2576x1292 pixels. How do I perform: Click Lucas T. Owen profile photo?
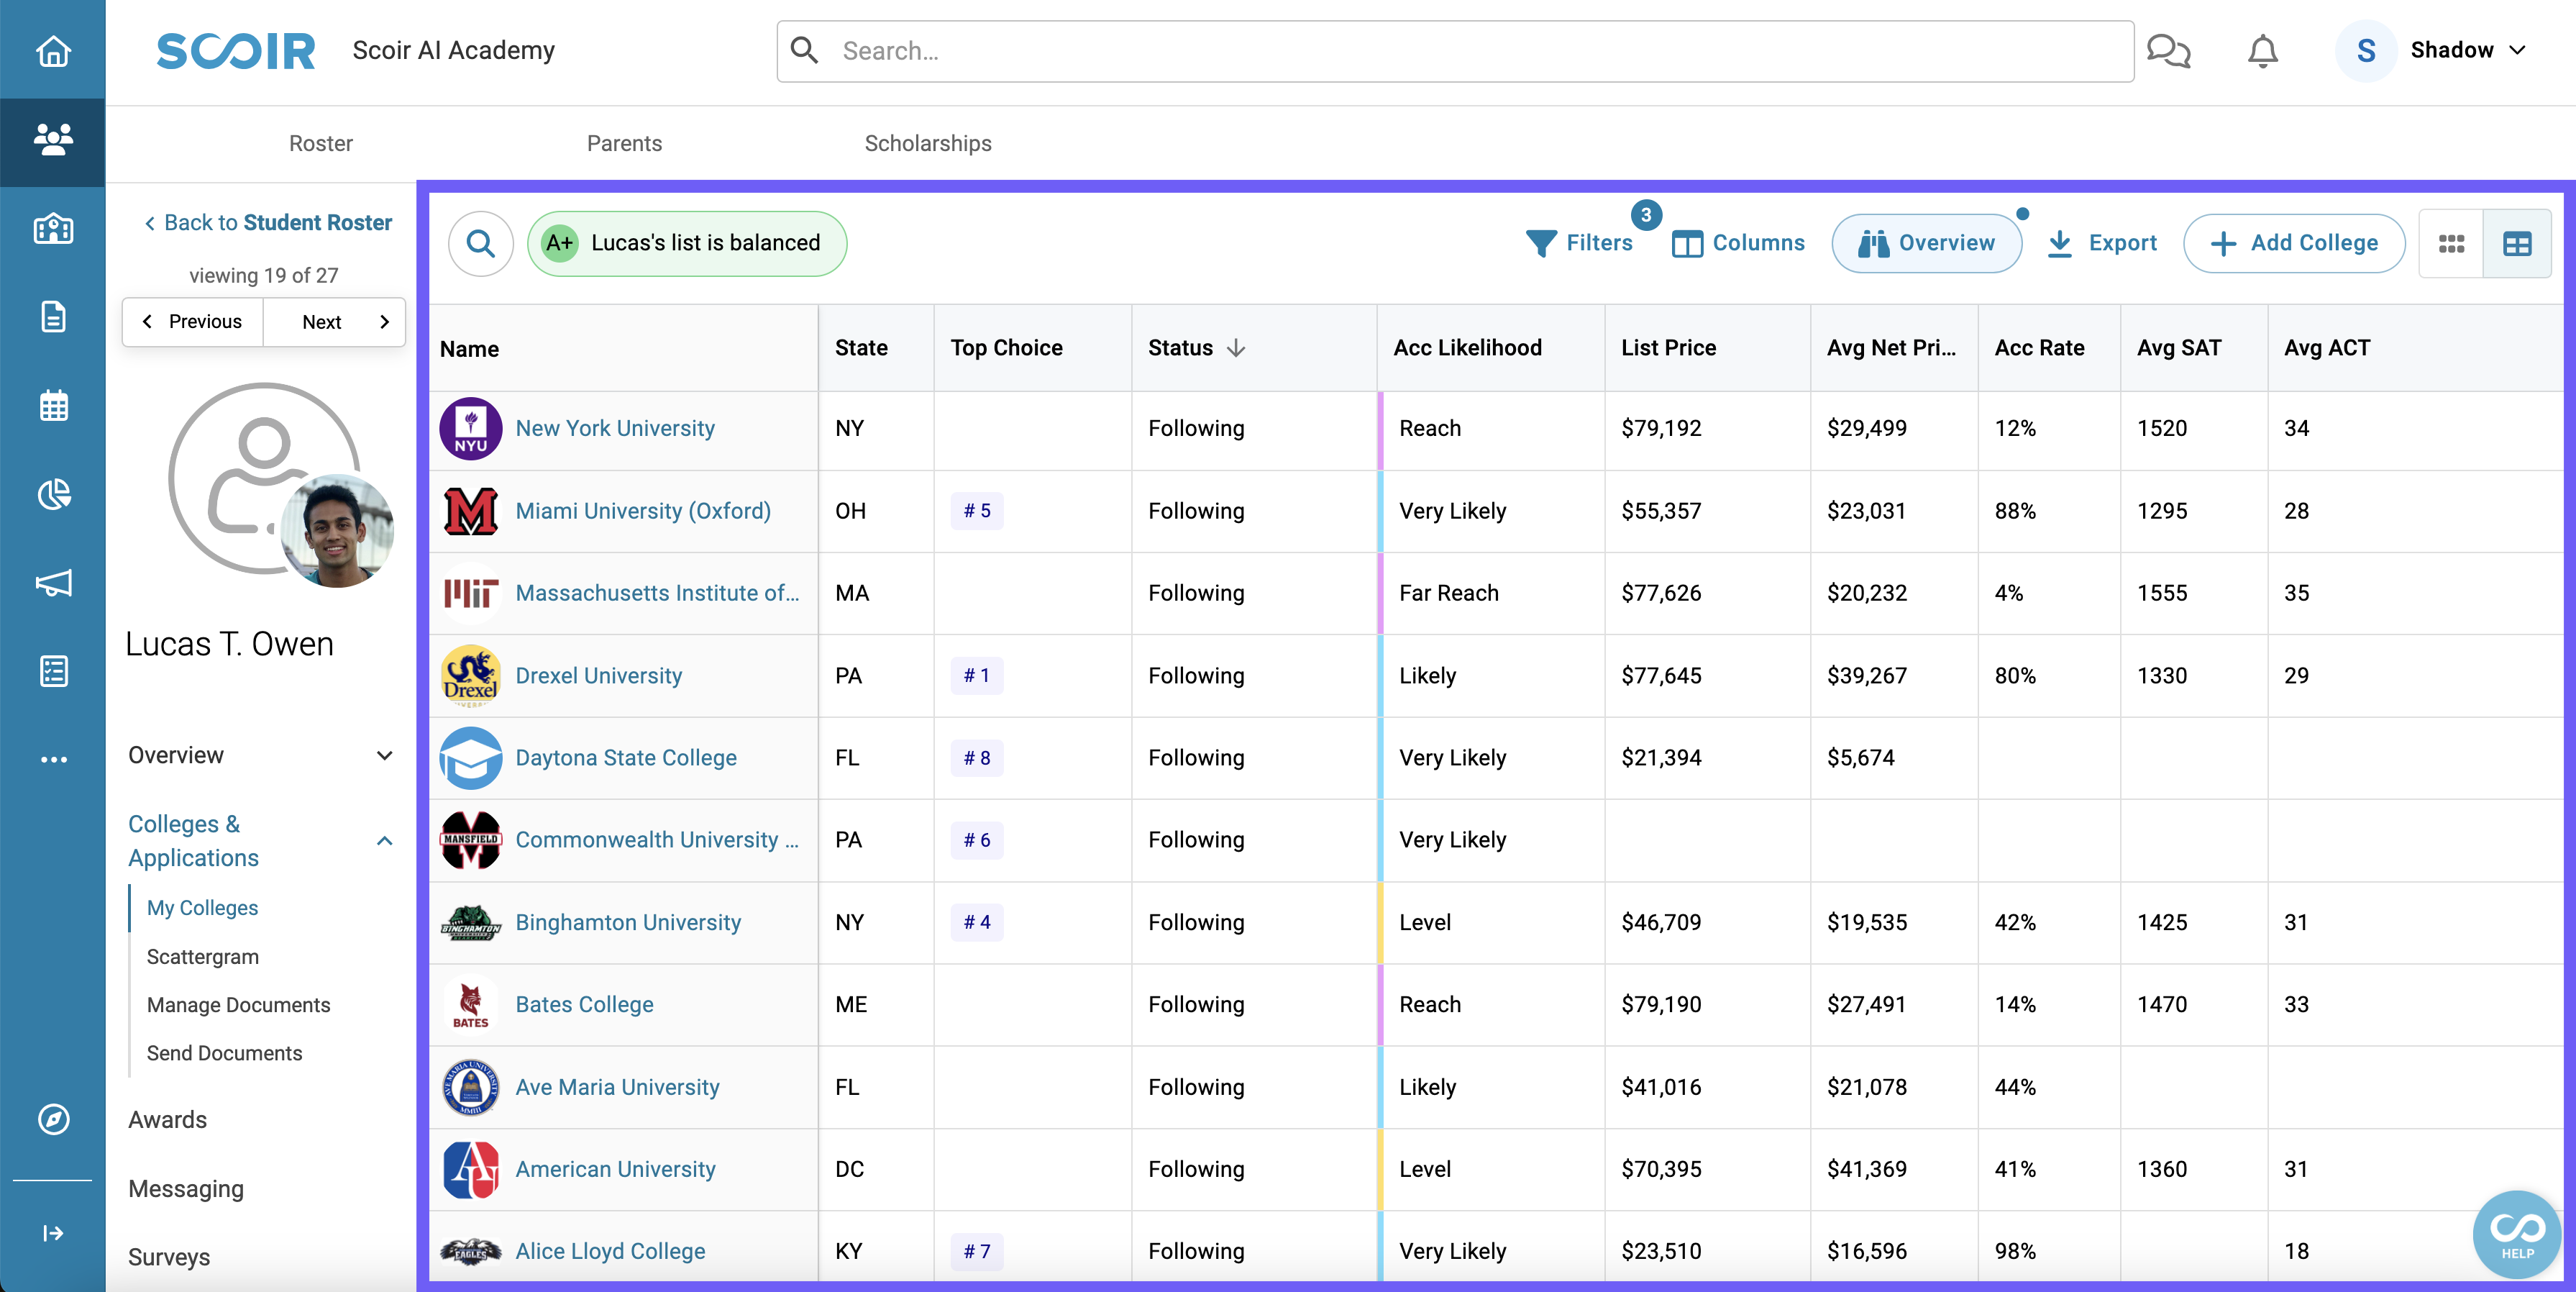point(337,530)
